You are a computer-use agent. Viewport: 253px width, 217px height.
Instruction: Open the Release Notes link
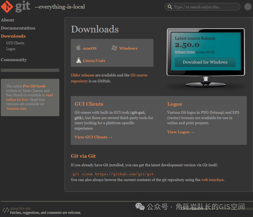click(185, 52)
